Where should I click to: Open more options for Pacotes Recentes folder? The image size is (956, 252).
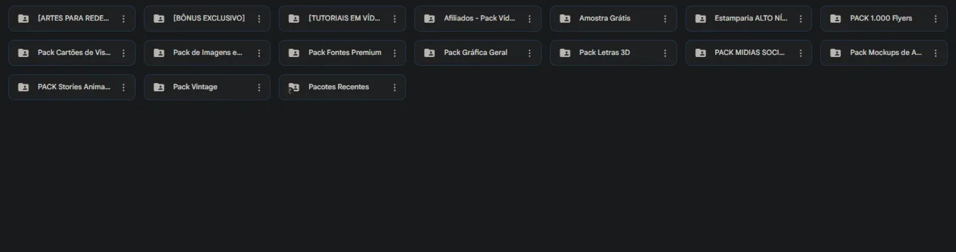pos(394,87)
